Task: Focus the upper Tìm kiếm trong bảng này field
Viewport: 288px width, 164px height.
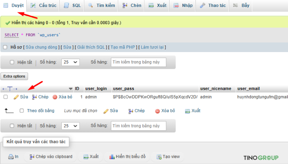Action: click(139, 62)
